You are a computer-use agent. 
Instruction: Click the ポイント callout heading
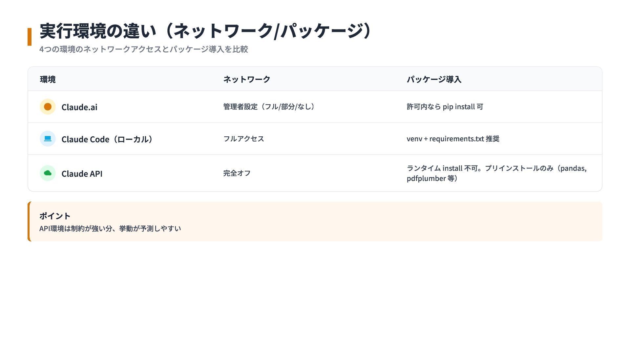(x=55, y=216)
